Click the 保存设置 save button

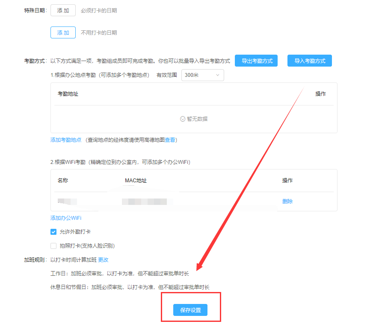coord(190,310)
